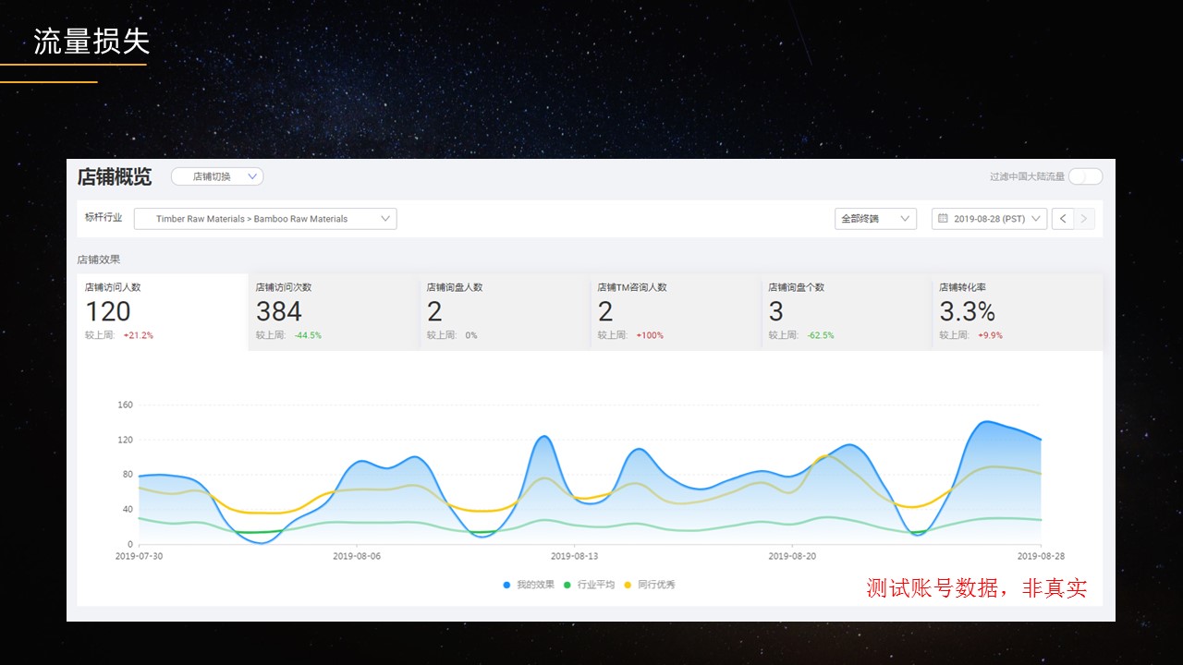This screenshot has width=1183, height=665.
Task: Click the green 行业平均 legend dot
Action: [x=567, y=586]
